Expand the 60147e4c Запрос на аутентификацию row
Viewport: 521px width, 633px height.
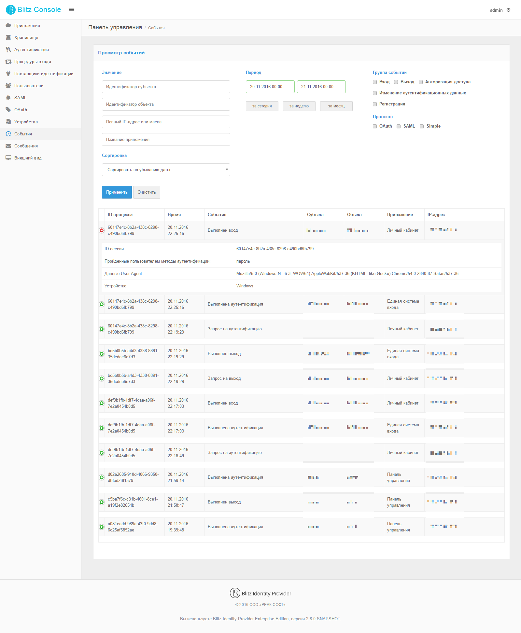click(x=102, y=329)
